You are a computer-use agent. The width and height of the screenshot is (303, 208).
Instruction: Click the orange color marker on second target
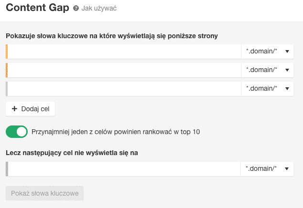tap(7, 70)
